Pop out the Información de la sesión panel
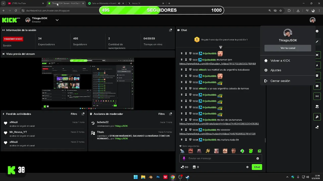The image size is (323, 181). coord(170,30)
